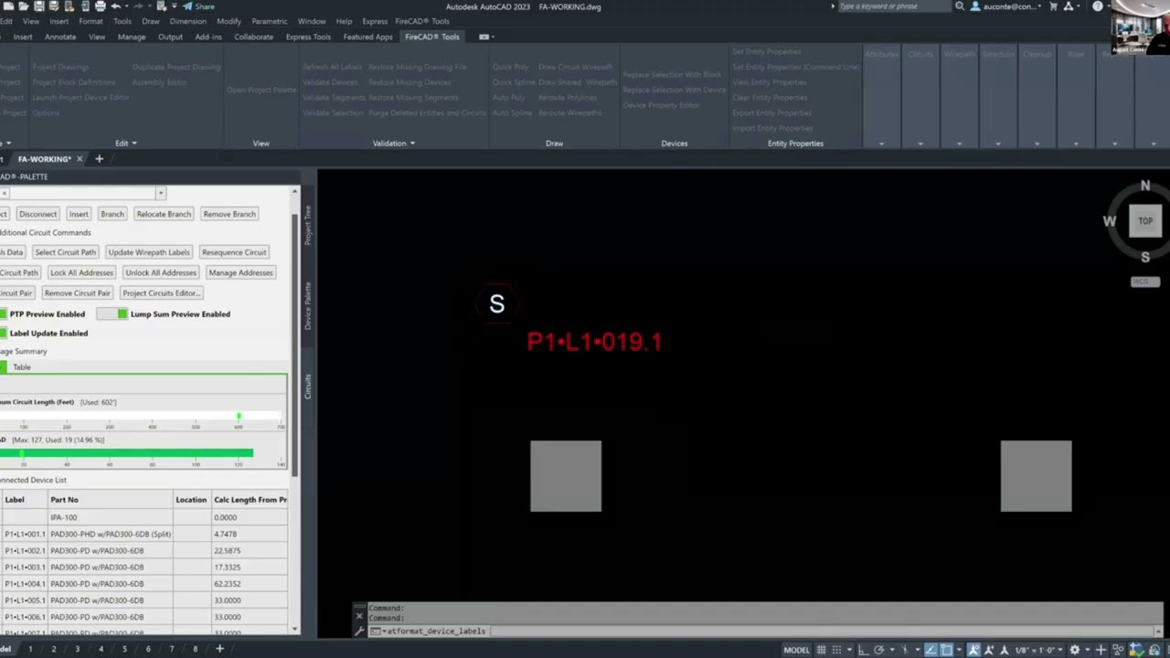Open the annotation scale 1/8" = 1'-0" dropdown
The height and width of the screenshot is (658, 1170).
[x=1039, y=650]
